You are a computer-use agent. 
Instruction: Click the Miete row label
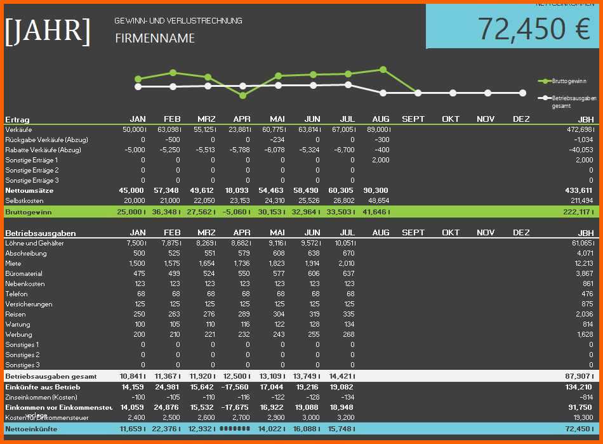pos(13,263)
